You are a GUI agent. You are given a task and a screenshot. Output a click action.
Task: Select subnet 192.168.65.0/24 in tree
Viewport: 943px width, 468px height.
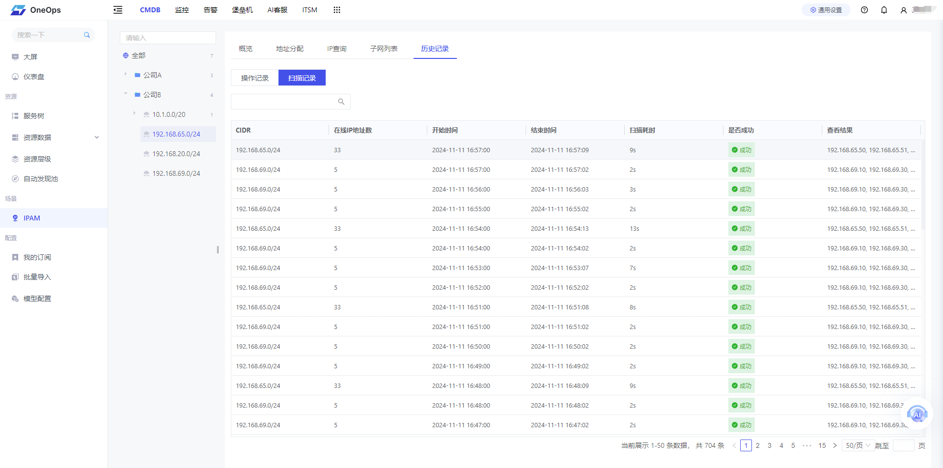[178, 134]
